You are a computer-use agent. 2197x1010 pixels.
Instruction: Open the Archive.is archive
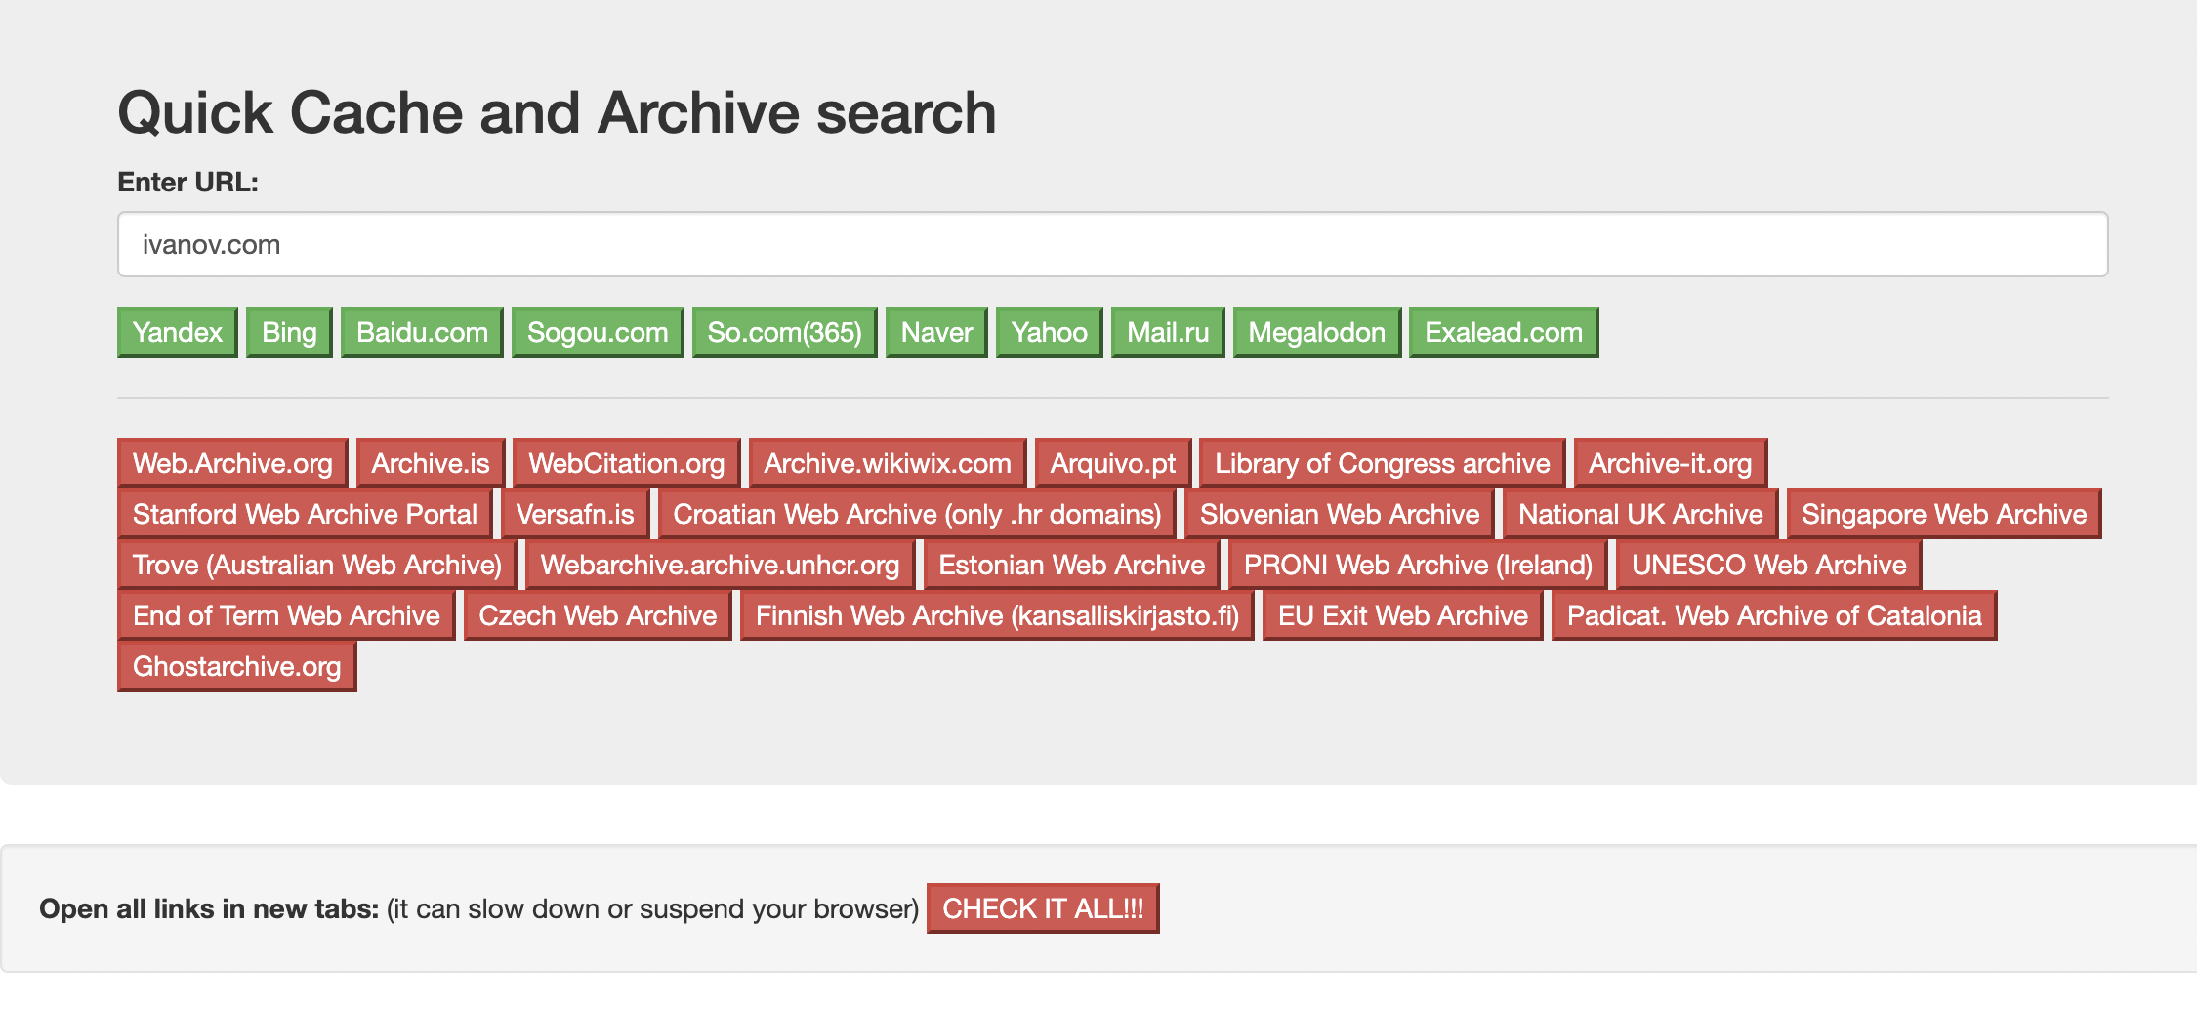[431, 463]
